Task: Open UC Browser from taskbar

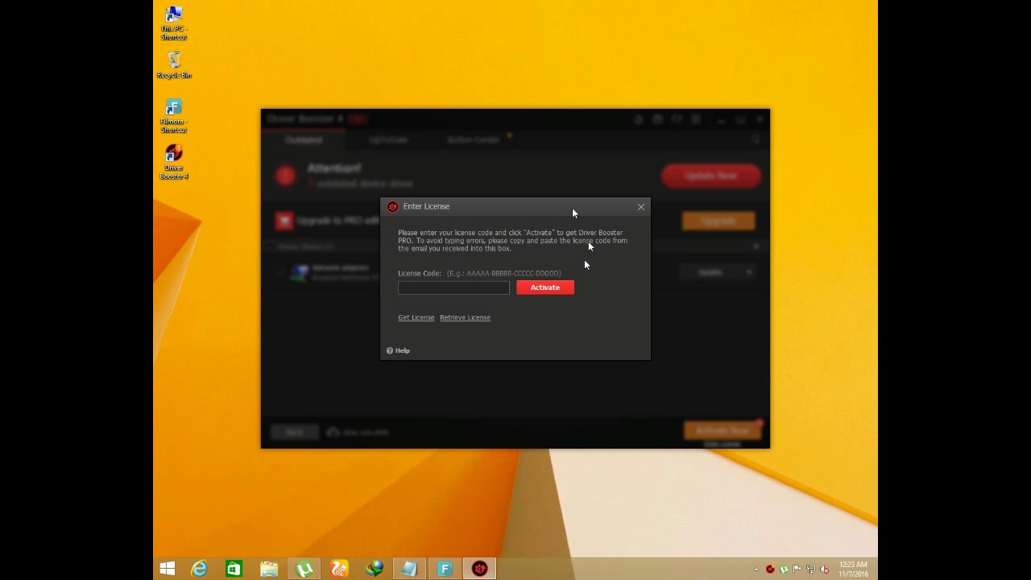Action: [x=339, y=569]
